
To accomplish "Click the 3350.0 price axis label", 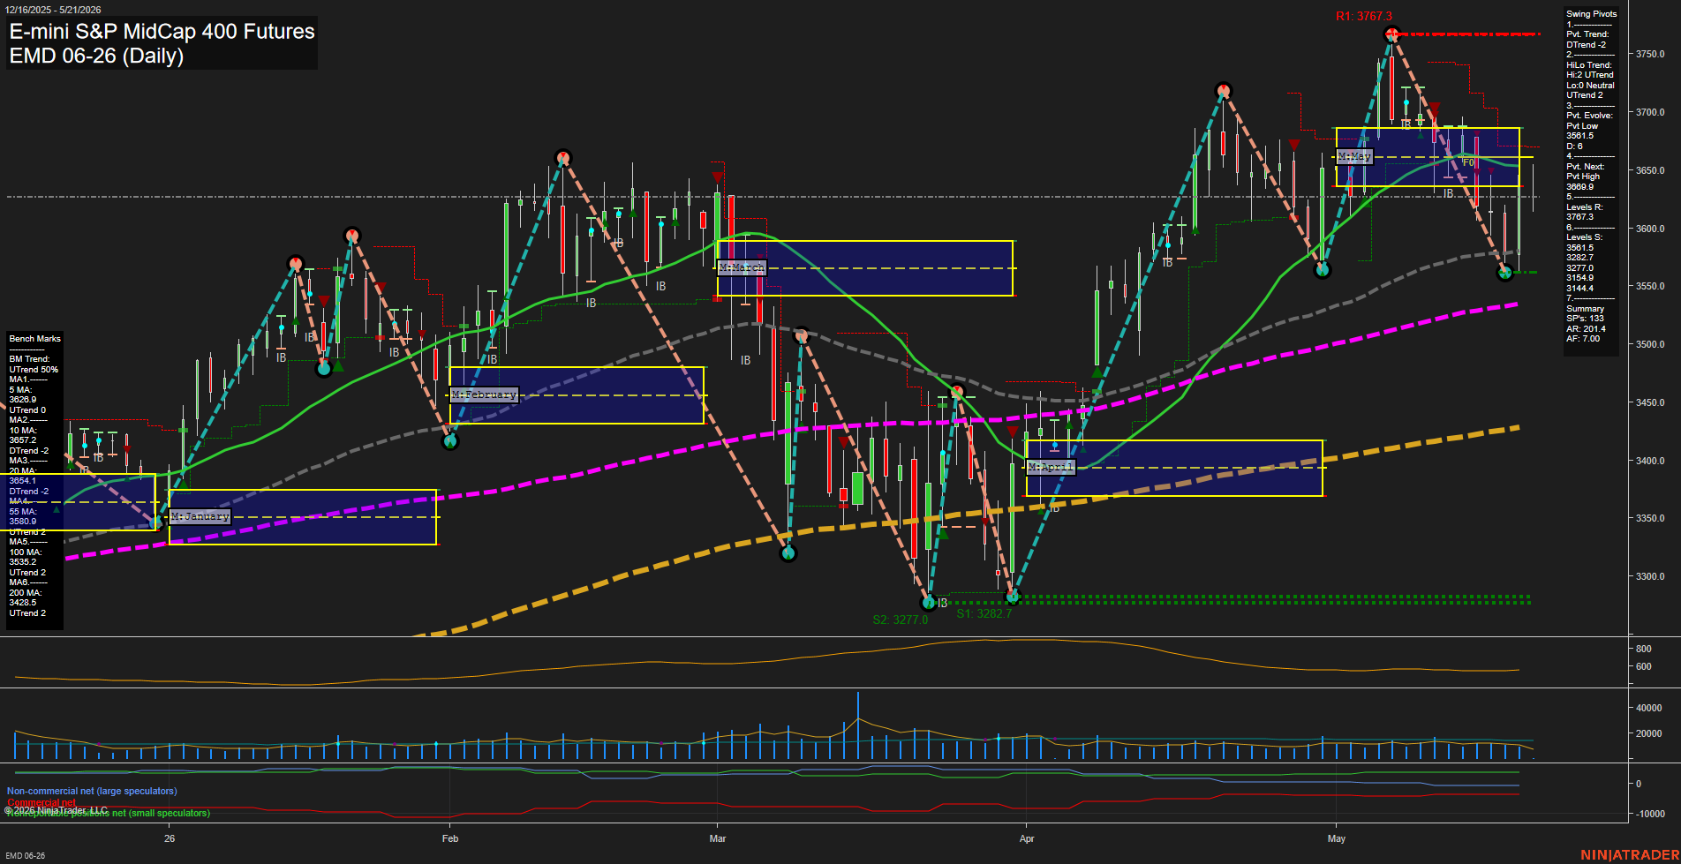I will point(1650,518).
